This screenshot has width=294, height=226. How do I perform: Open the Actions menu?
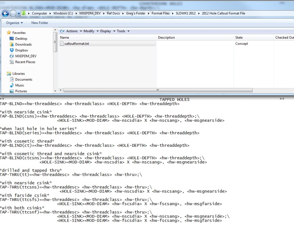[x=74, y=31]
